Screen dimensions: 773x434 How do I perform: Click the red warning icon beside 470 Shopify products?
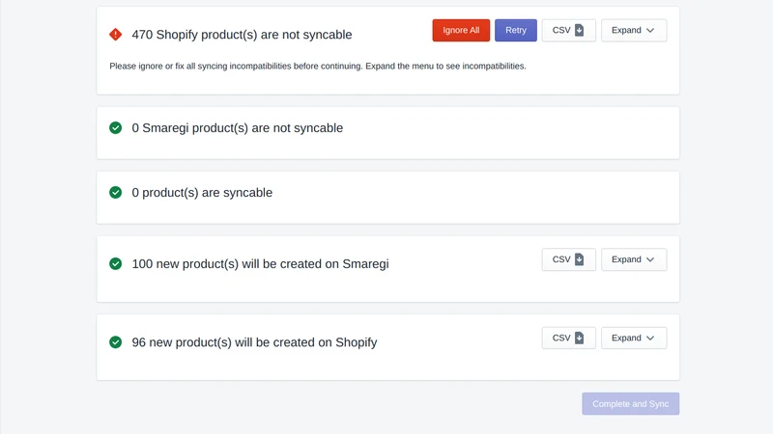pyautogui.click(x=115, y=35)
